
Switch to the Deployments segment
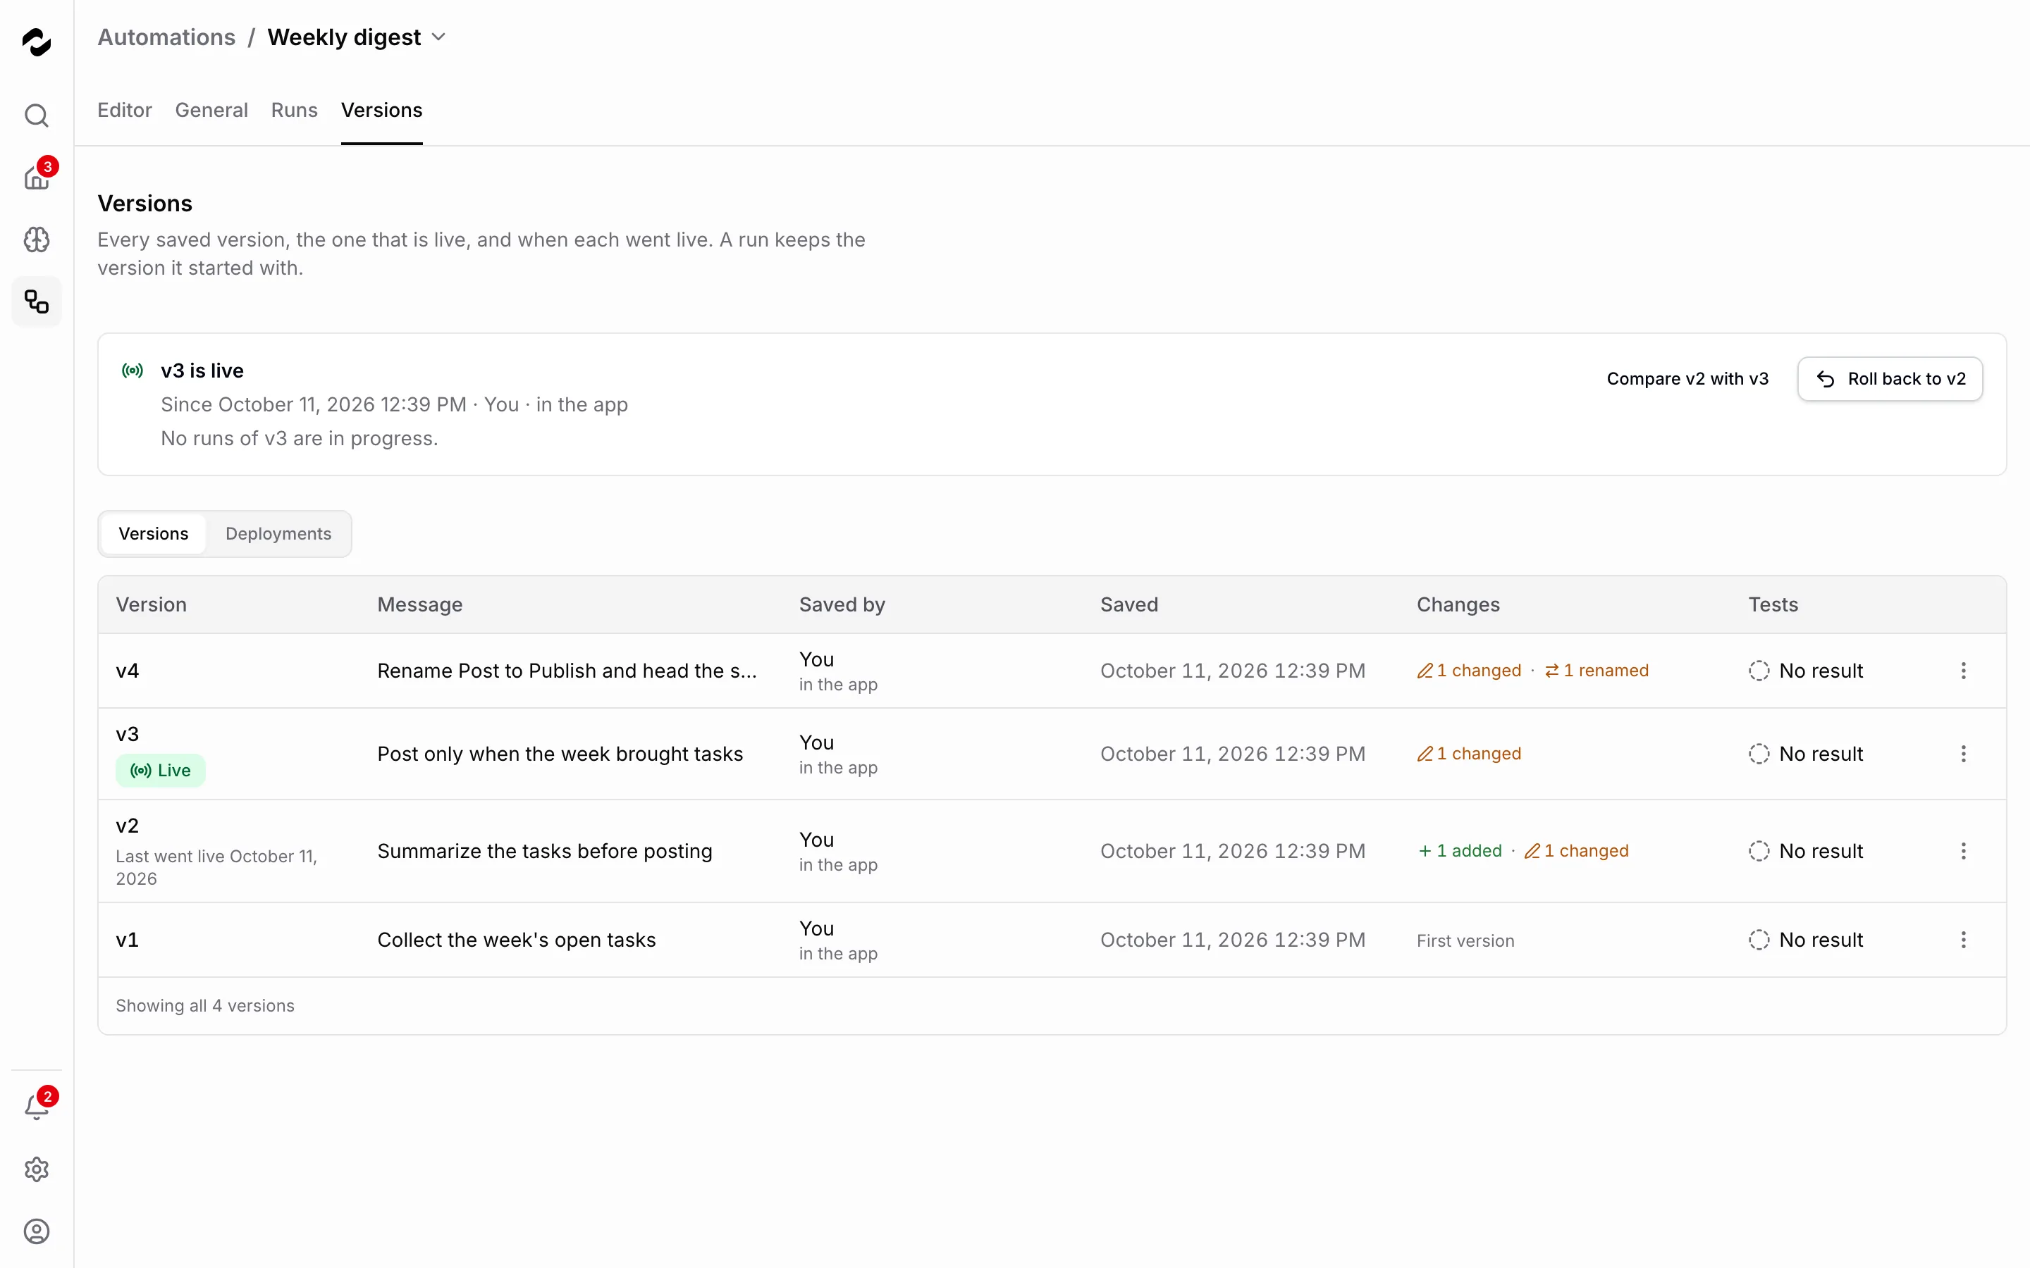278,534
